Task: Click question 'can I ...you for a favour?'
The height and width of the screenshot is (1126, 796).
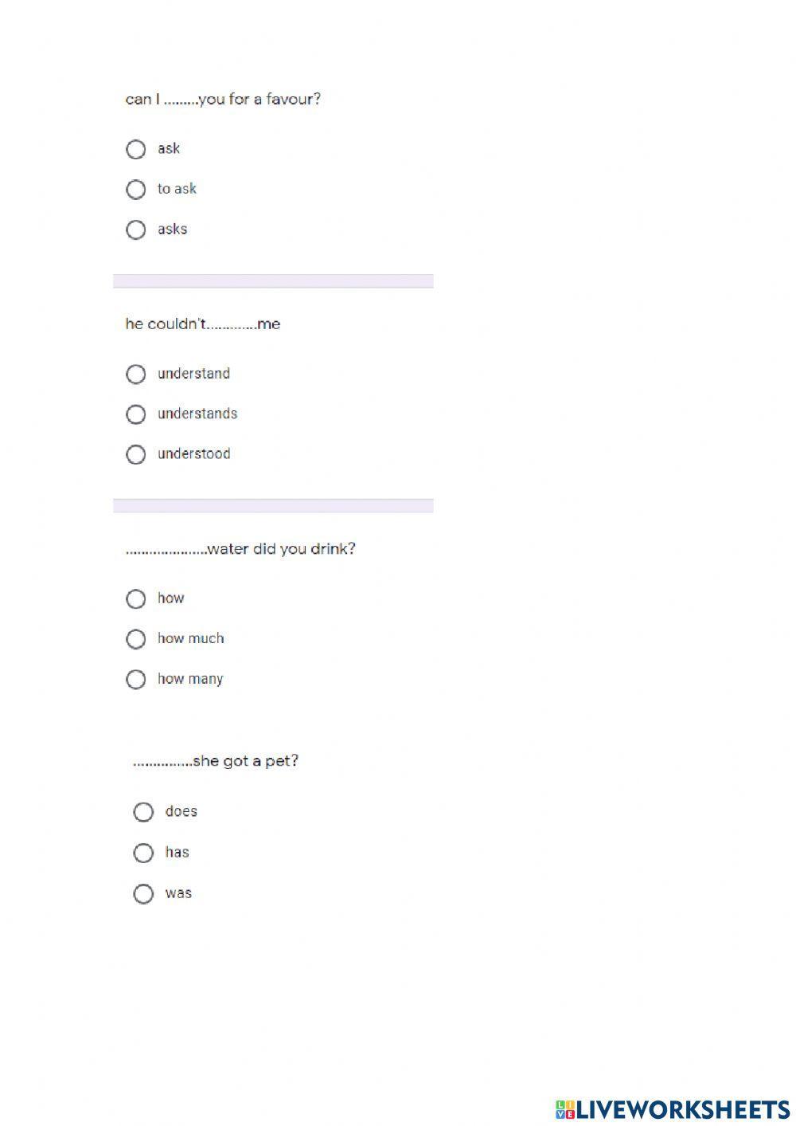Action: [223, 100]
